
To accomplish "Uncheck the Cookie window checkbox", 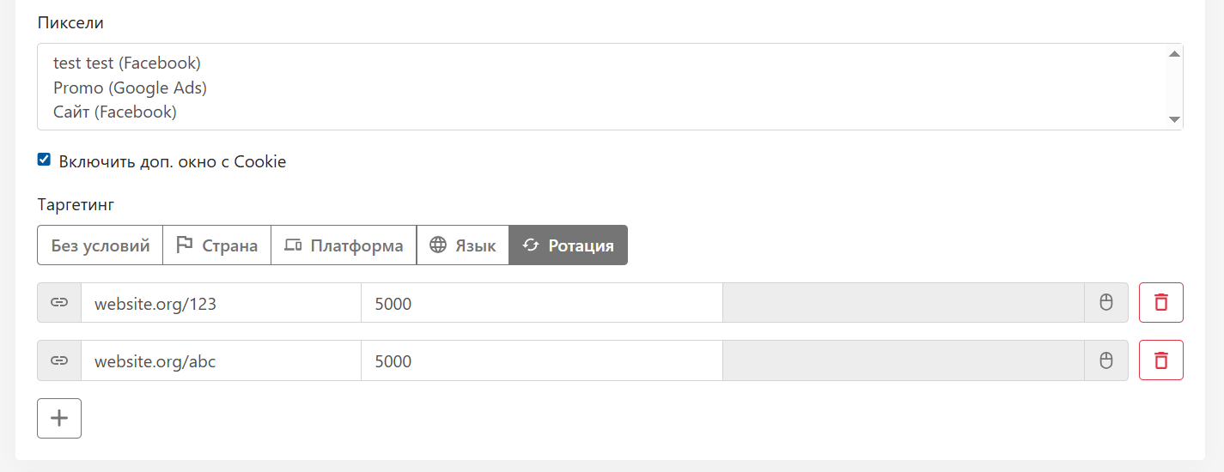I will click(45, 160).
